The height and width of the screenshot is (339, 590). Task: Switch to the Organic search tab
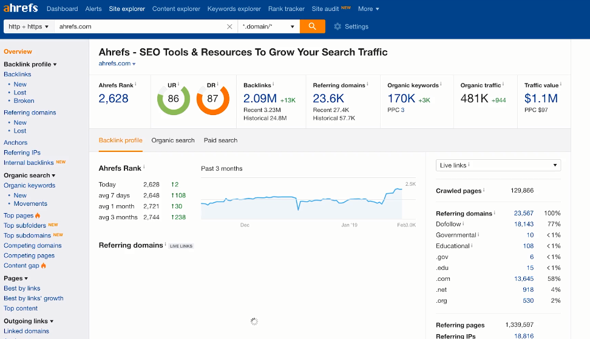pos(173,140)
